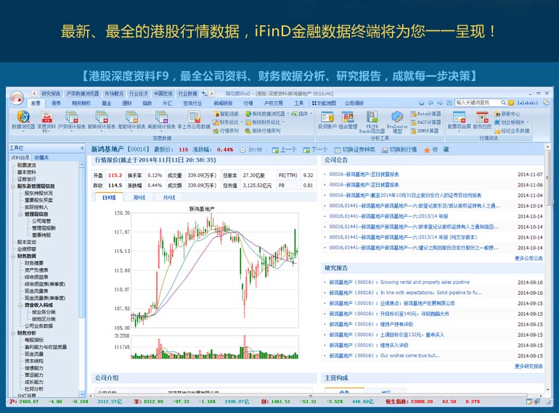This screenshot has width=559, height=413.
Task: Click main panel vertical scrollbar up arrow
Action: click(x=547, y=146)
